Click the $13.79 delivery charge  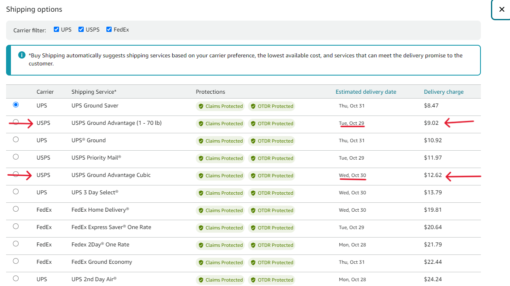tap(433, 192)
